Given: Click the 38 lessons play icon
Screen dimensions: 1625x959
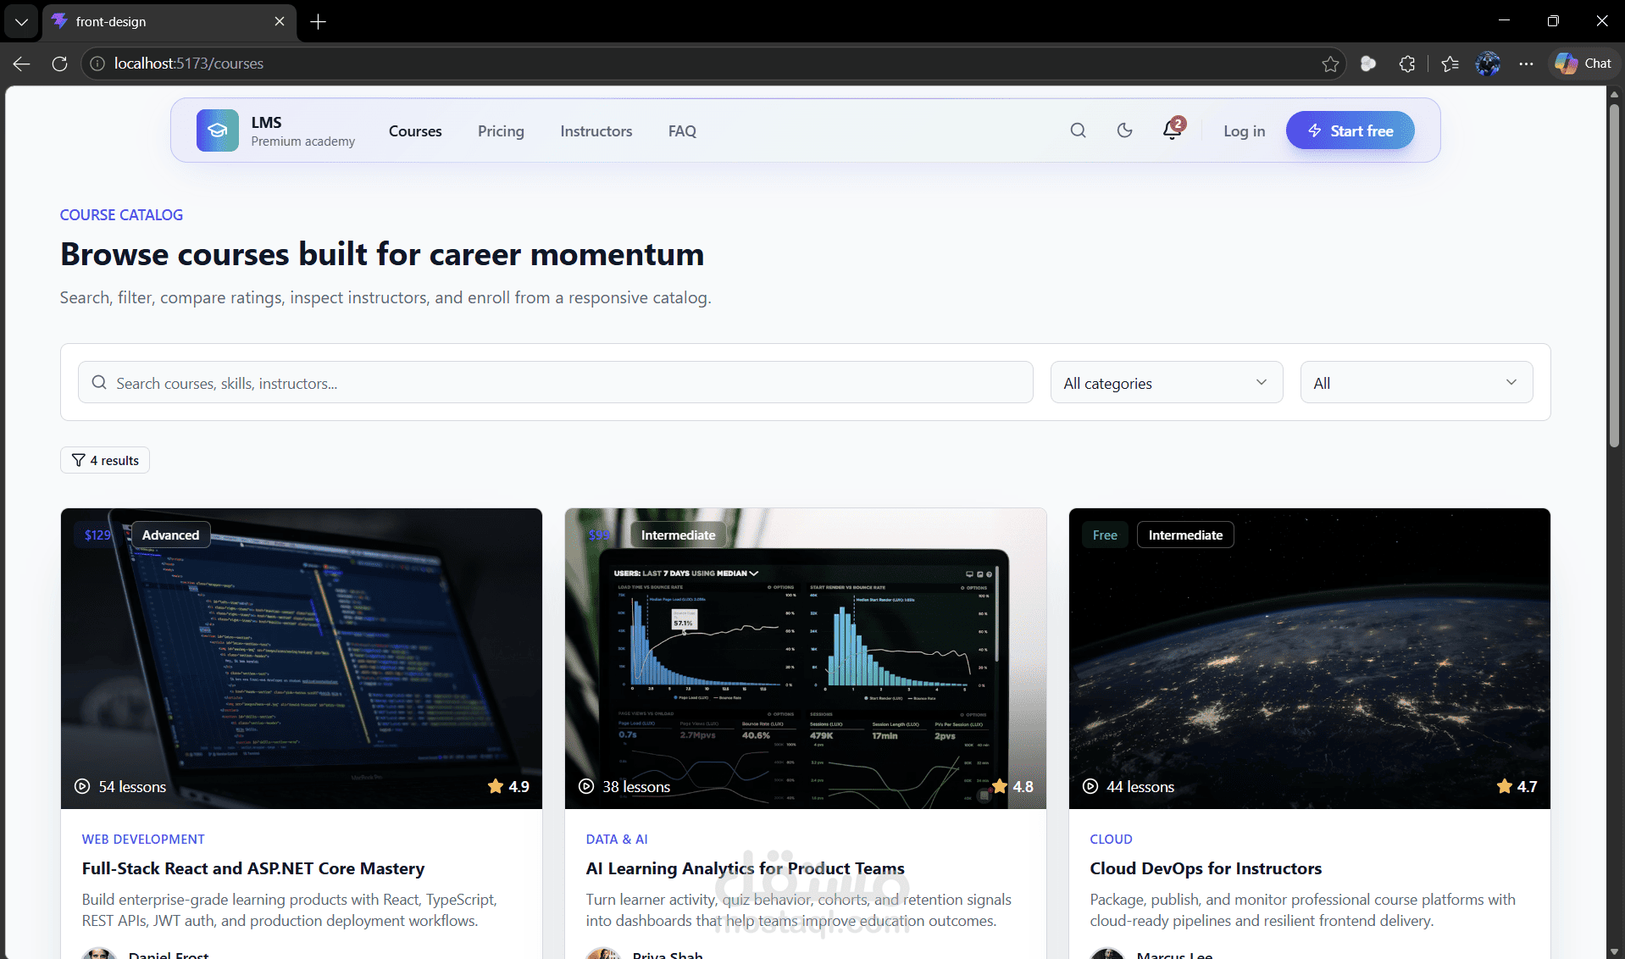Looking at the screenshot, I should (586, 786).
